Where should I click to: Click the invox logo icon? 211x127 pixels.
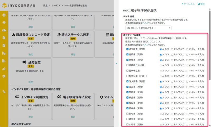pyautogui.click(x=4, y=5)
